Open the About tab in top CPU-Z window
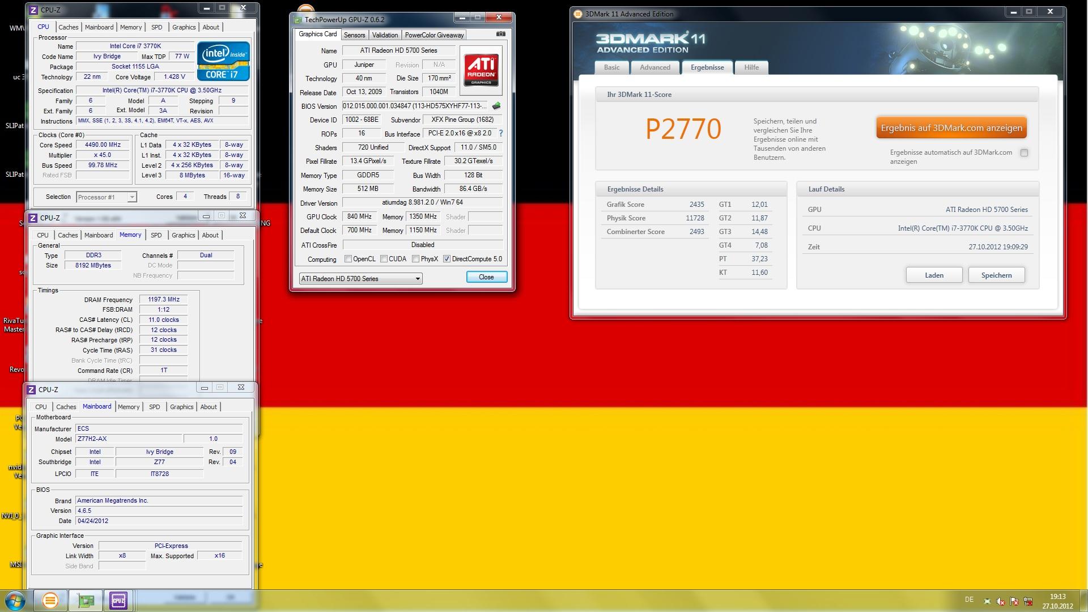Viewport: 1088px width, 612px height. (x=211, y=27)
